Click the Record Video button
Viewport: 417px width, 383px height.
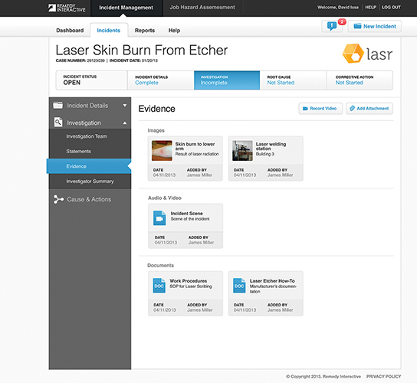320,109
